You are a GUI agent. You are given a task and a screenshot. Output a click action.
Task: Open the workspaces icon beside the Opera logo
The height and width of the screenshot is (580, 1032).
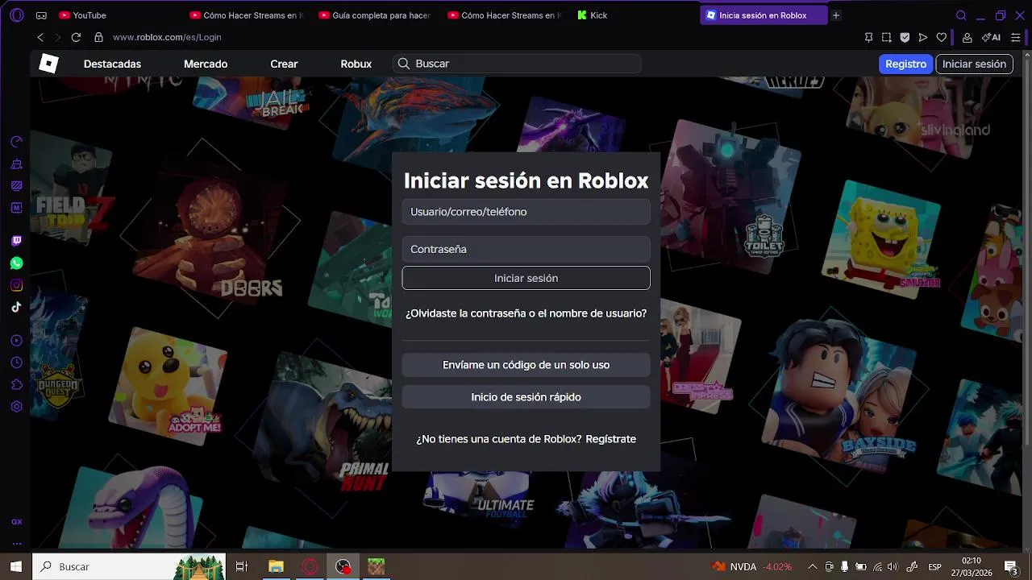[41, 15]
